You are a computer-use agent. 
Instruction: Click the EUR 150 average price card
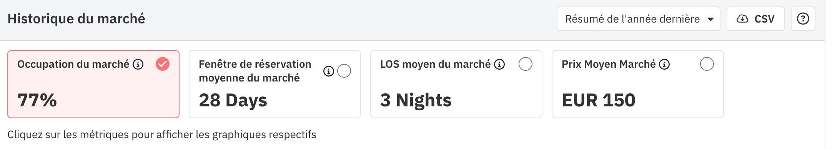click(x=638, y=84)
